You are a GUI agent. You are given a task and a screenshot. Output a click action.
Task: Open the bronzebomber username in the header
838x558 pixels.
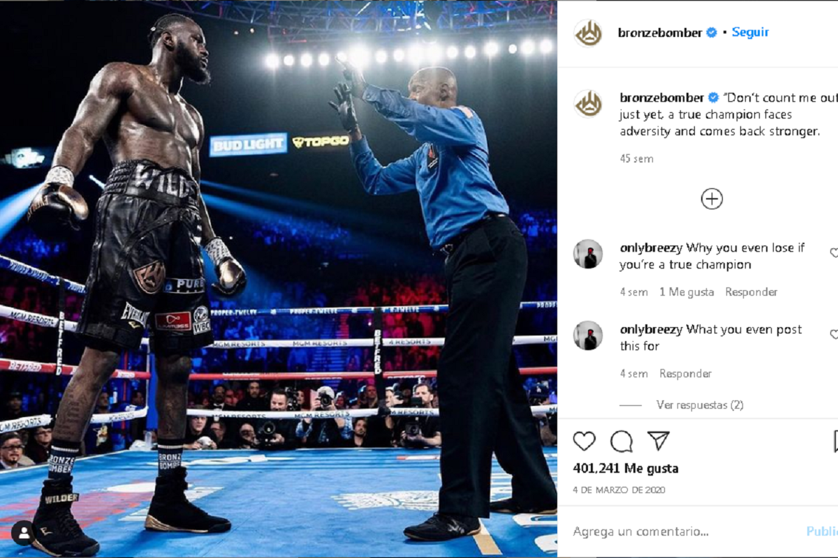point(660,33)
